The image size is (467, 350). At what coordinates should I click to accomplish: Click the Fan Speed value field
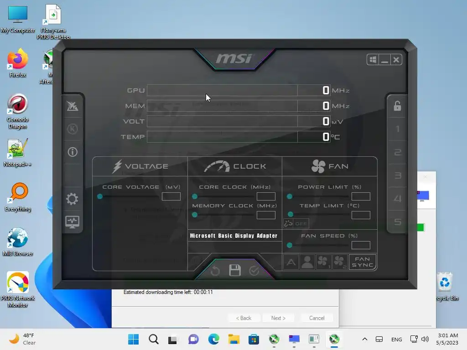(x=361, y=245)
